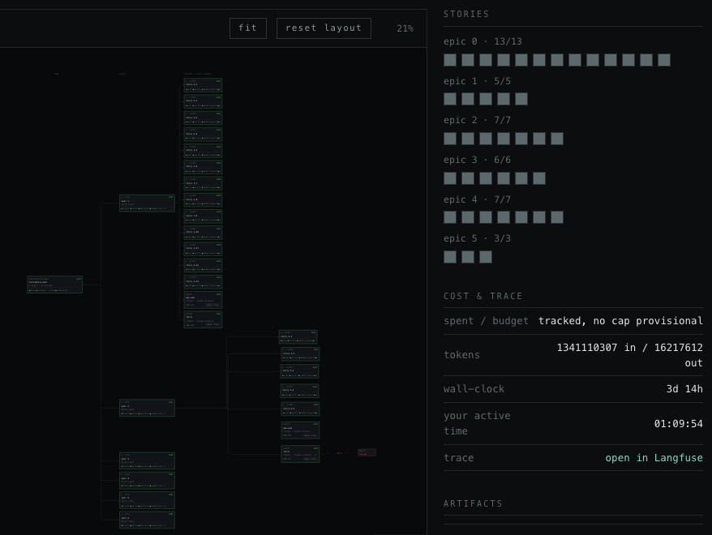Select the node directly below story 0.13
This screenshot has width=712, height=535.
pos(203,301)
